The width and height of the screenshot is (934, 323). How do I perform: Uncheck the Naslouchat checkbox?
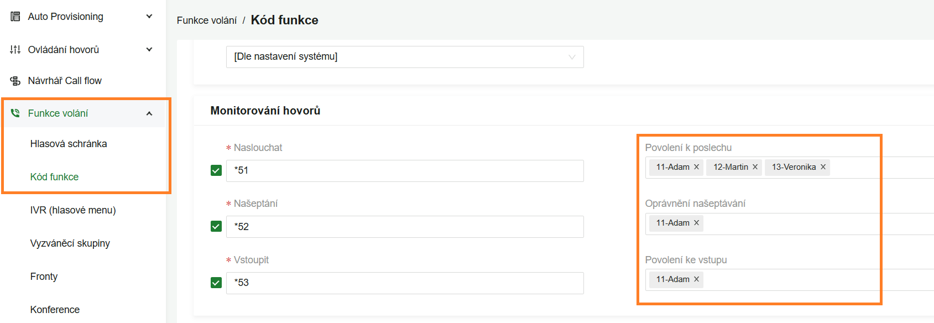click(x=216, y=170)
